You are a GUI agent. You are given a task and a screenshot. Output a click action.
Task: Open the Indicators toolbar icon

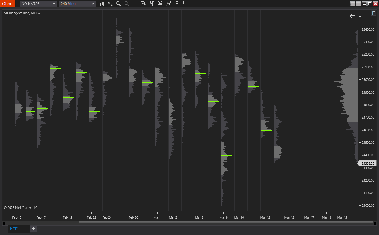(x=160, y=4)
